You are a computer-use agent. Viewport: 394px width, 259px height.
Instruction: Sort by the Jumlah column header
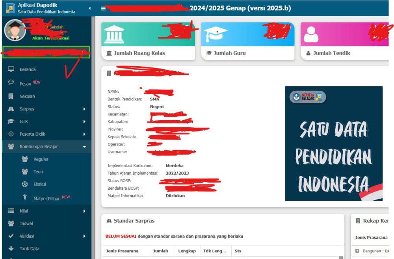tap(161, 251)
